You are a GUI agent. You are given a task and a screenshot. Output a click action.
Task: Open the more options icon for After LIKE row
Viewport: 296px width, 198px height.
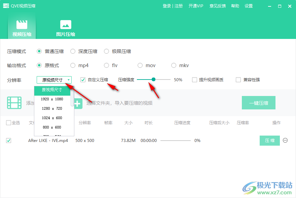coord(285,140)
